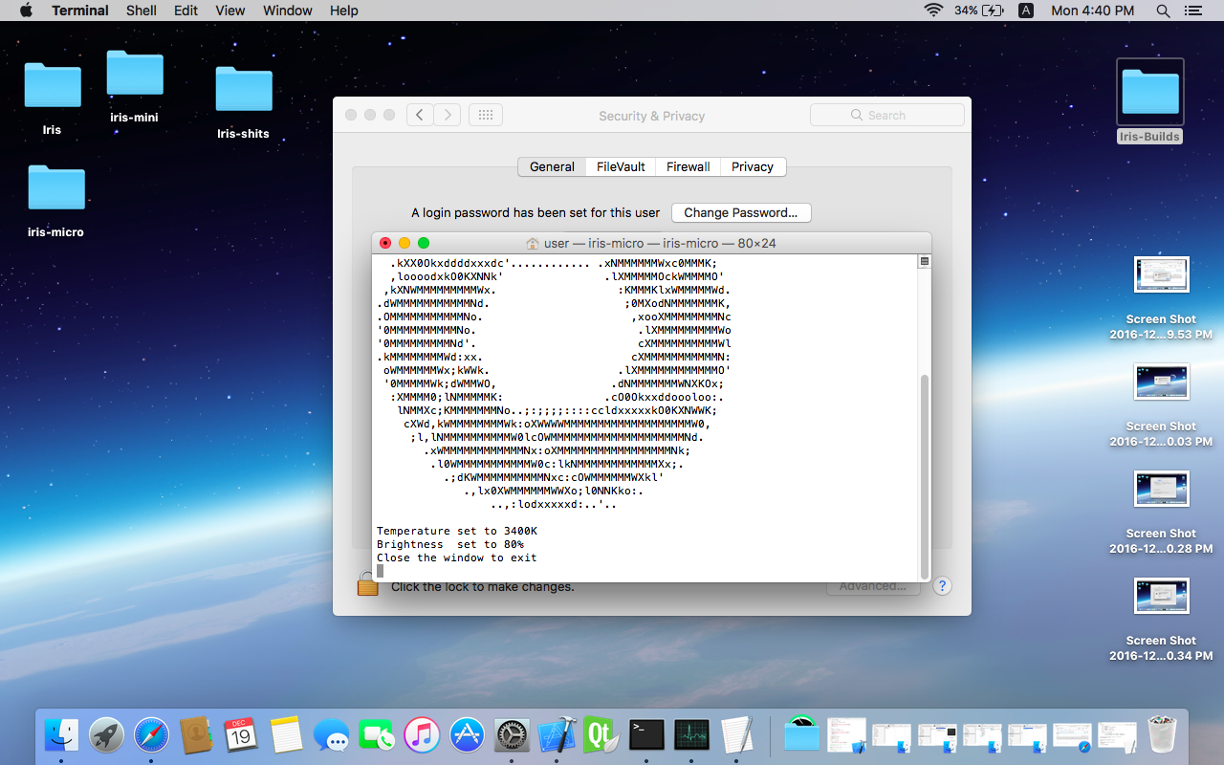Open Notification Center list icon
This screenshot has height=765, width=1224.
pyautogui.click(x=1192, y=11)
